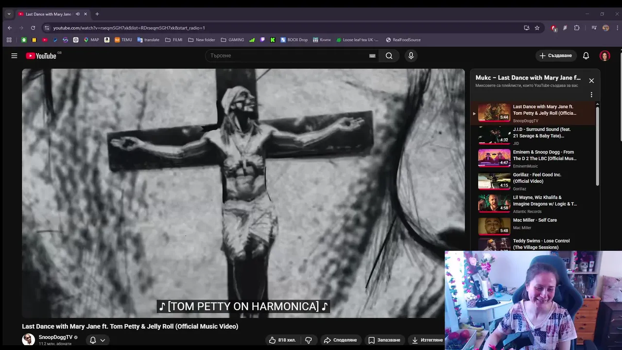Click the Last Dance with Mary Jane video title
This screenshot has height=350, width=622.
point(130,327)
